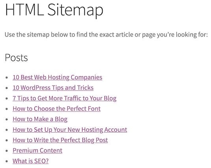Click the bullet before 7 Tips to Get More Traffic
The image size is (211, 168).
pyautogui.click(x=7, y=99)
